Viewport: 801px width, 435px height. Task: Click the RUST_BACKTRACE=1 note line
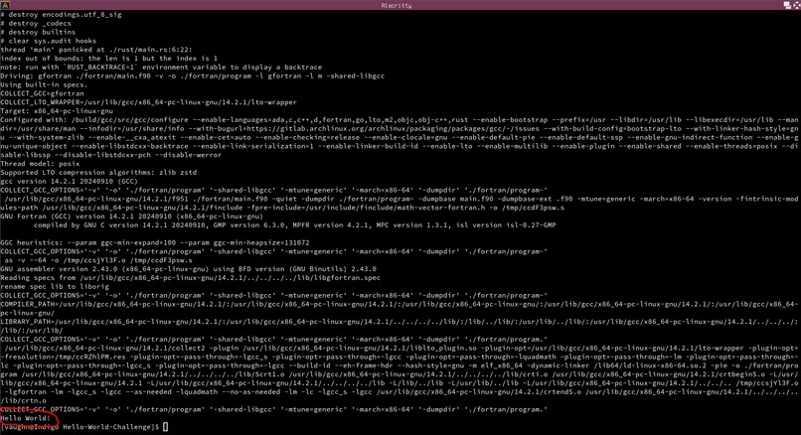(161, 67)
